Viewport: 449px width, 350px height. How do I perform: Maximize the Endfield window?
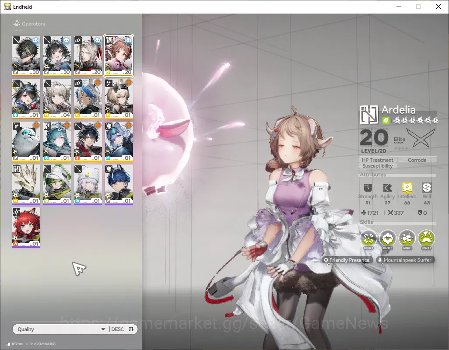click(418, 7)
